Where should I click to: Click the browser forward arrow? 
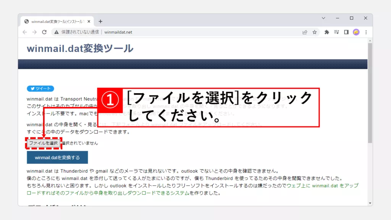[34, 32]
